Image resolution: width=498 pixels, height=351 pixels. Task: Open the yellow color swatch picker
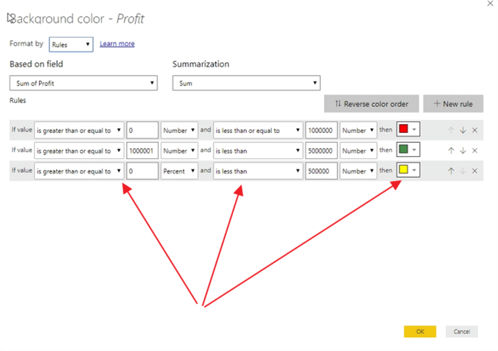[408, 171]
